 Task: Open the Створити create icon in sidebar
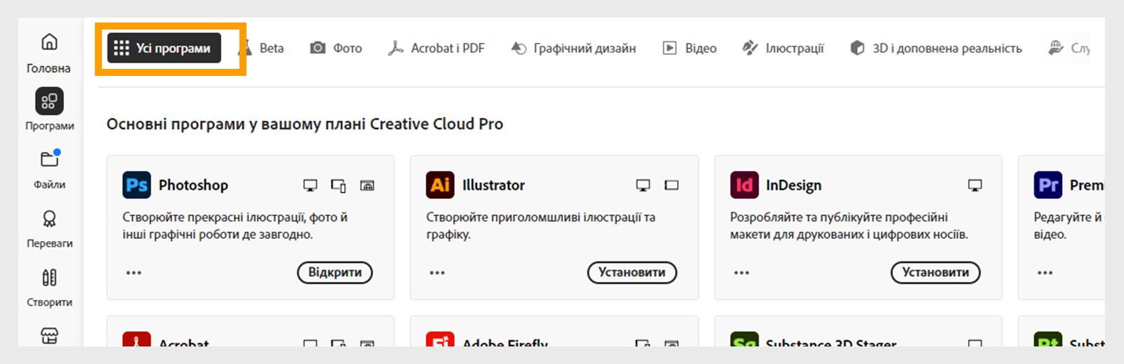(x=49, y=278)
